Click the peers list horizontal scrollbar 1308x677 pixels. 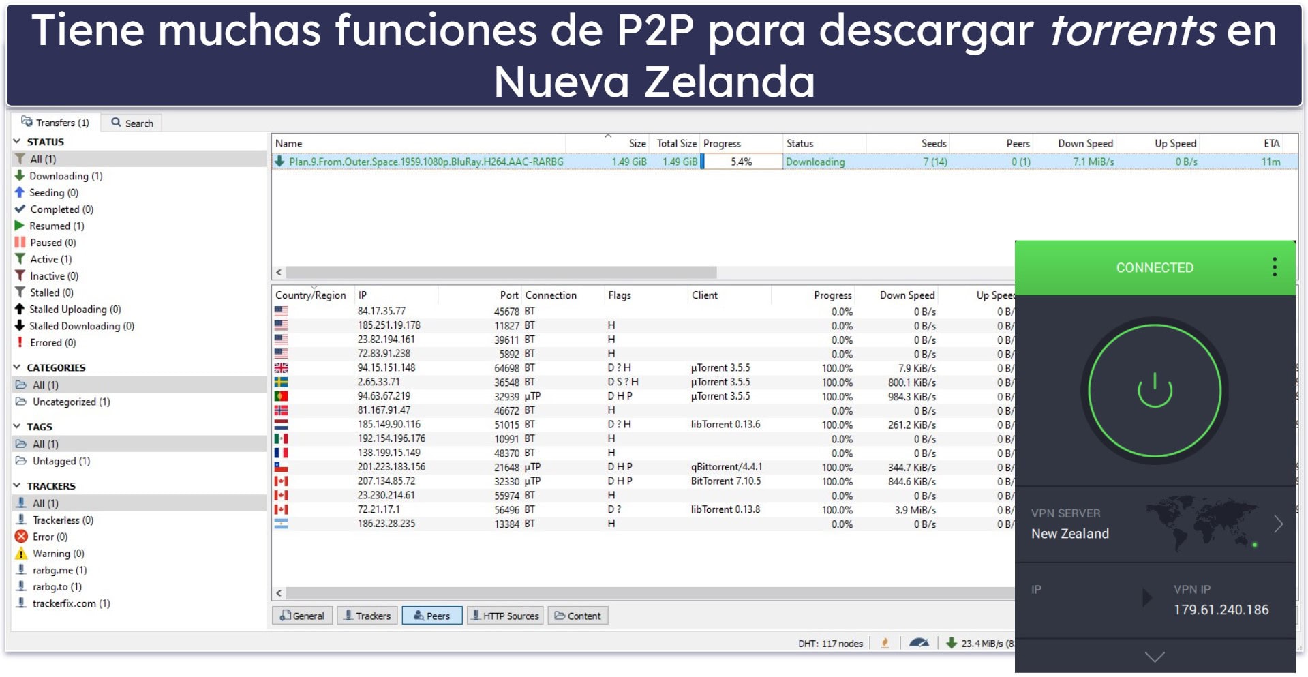tap(650, 593)
